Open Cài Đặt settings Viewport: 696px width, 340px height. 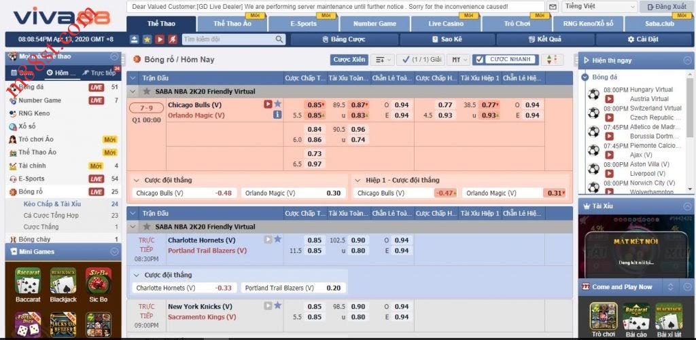pos(642,39)
